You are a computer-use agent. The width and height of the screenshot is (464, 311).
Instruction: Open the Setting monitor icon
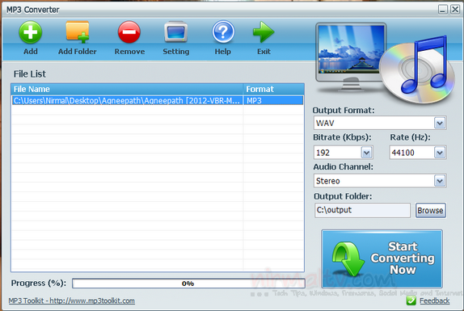pos(175,32)
